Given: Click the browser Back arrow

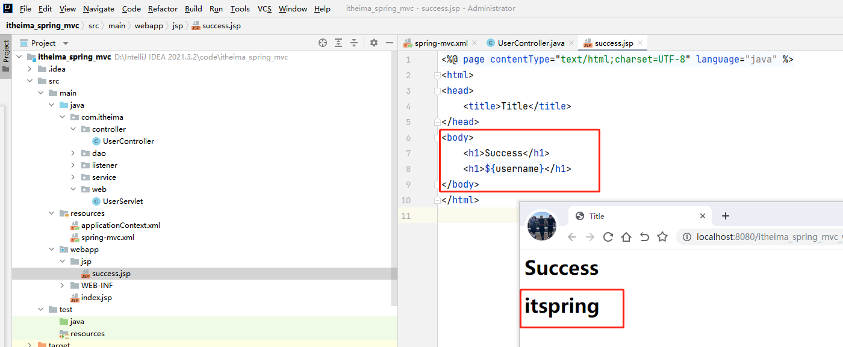Looking at the screenshot, I should 572,237.
